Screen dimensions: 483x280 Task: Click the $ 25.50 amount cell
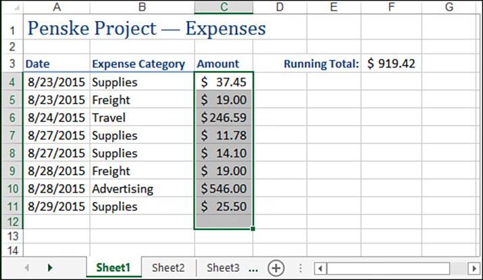coord(224,206)
